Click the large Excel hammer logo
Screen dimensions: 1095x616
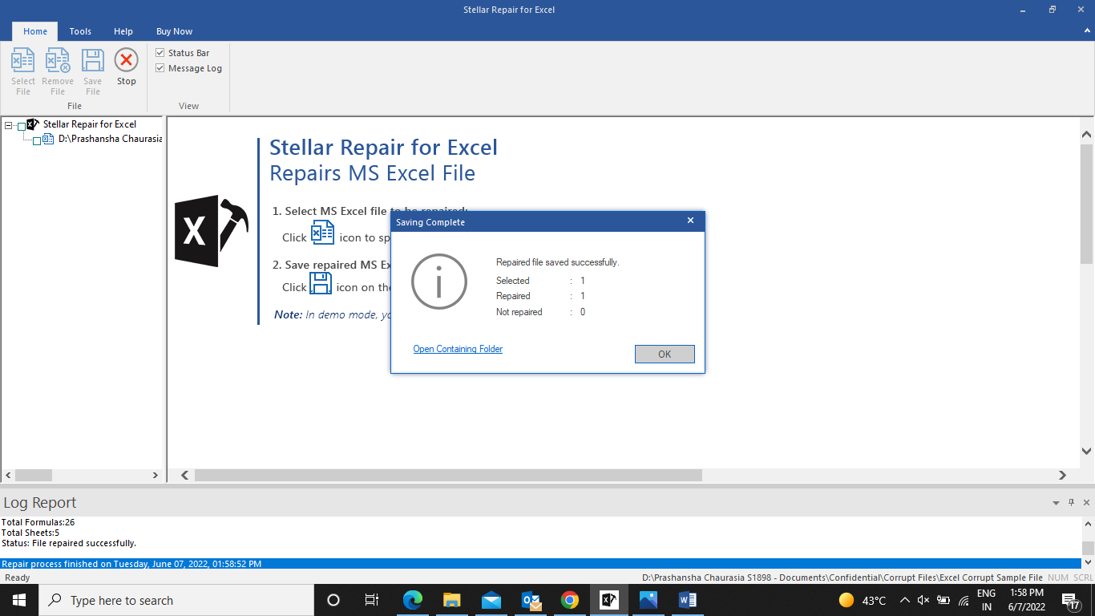[211, 231]
